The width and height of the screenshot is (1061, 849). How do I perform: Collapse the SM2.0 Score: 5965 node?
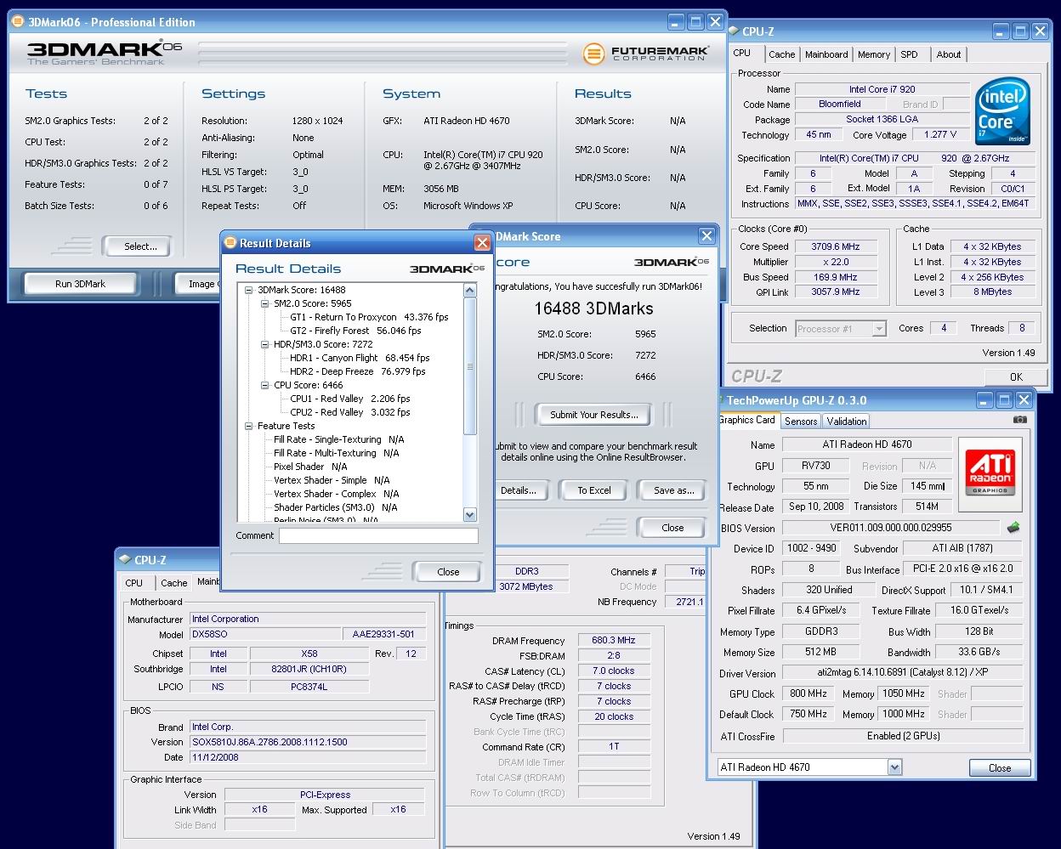pos(265,303)
